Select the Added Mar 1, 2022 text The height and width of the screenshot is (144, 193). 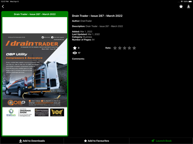pos(82,32)
